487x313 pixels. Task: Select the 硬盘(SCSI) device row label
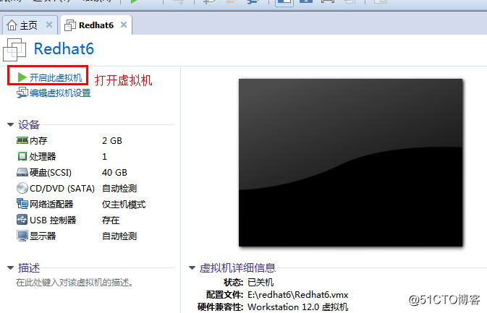[x=51, y=173]
